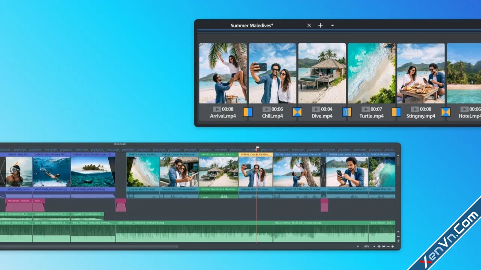The height and width of the screenshot is (270, 481).
Task: Open crossfade transition icon after Stingray.mp4
Action: pos(446,112)
